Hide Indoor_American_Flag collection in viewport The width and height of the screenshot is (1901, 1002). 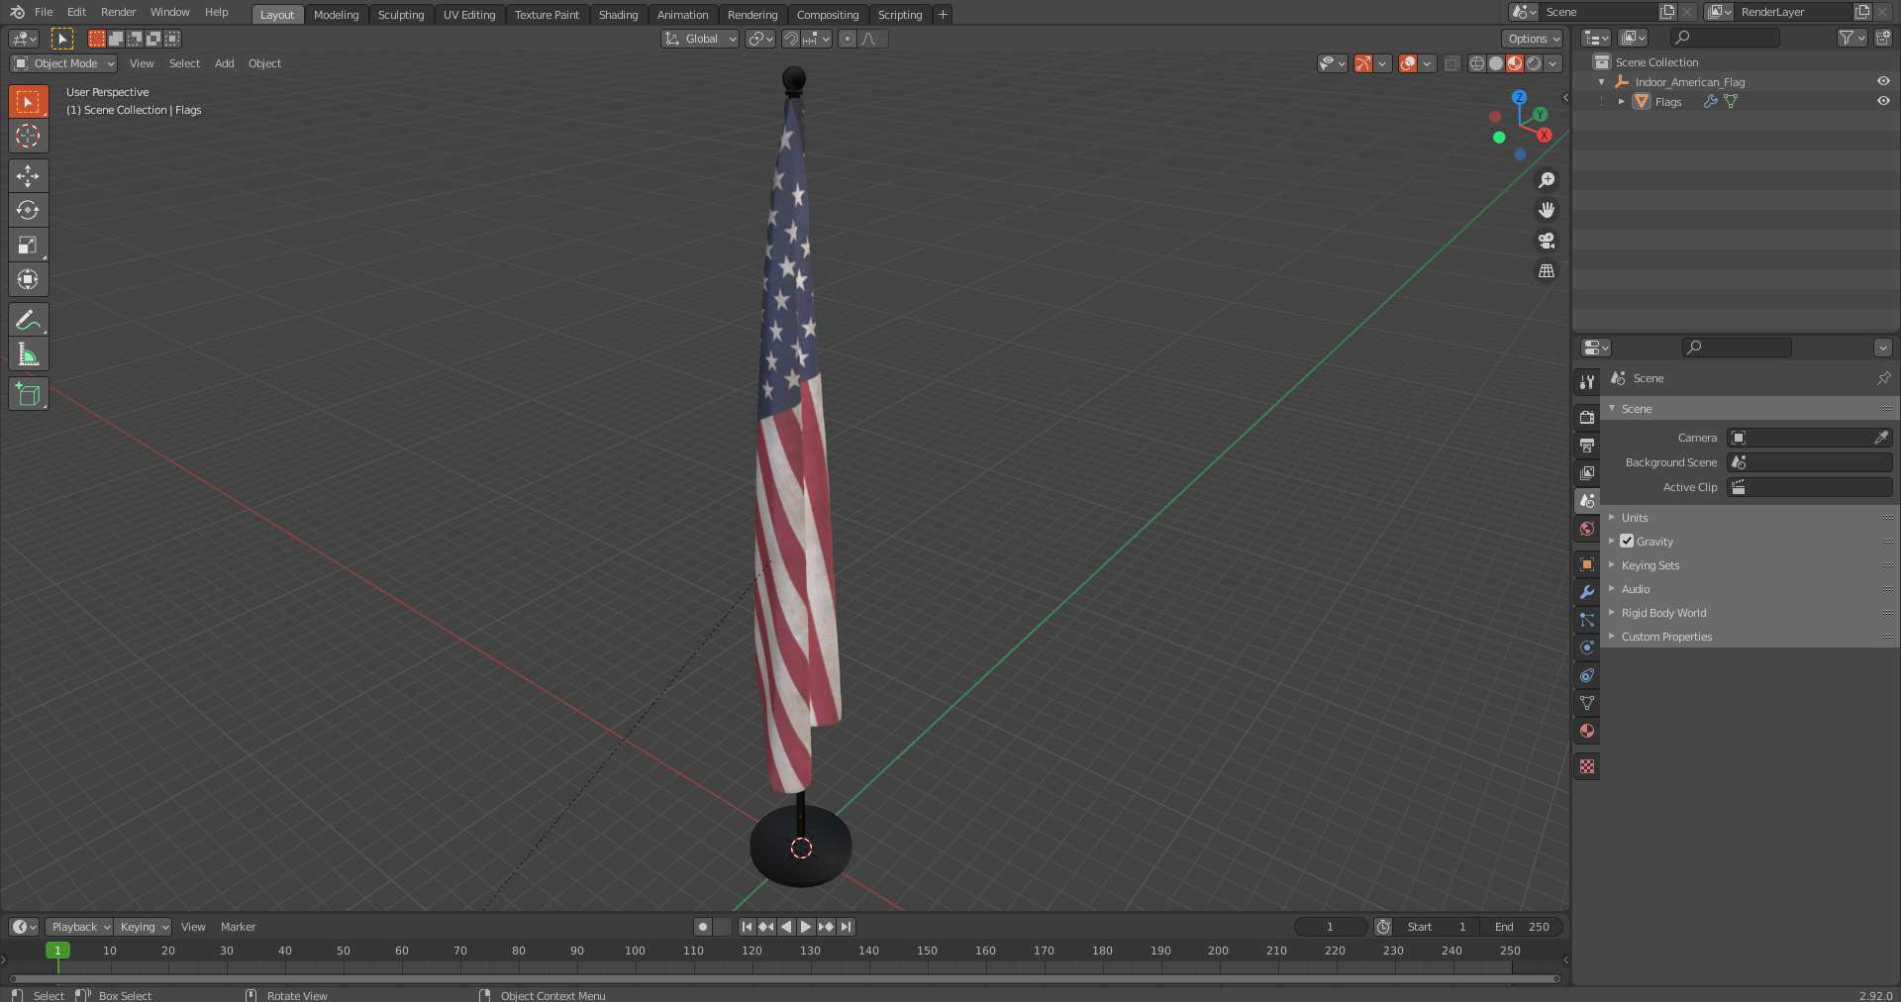1883,81
